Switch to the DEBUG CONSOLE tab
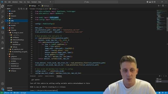Image resolution: width=168 pixels, height=94 pixels. click(49, 76)
